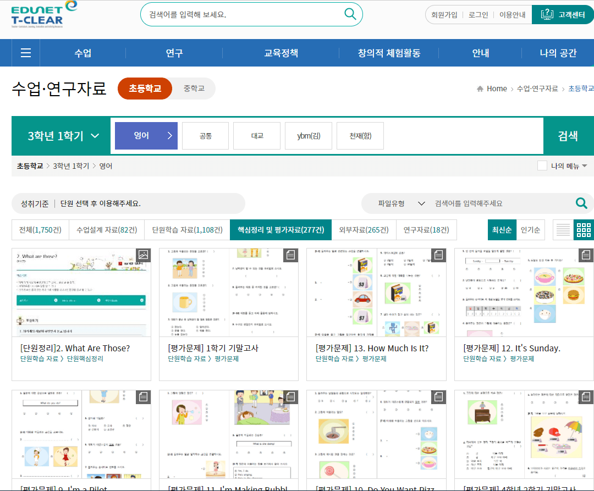This screenshot has width=594, height=491.
Task: Click document icon on Do You Want Pizza card
Action: (439, 397)
